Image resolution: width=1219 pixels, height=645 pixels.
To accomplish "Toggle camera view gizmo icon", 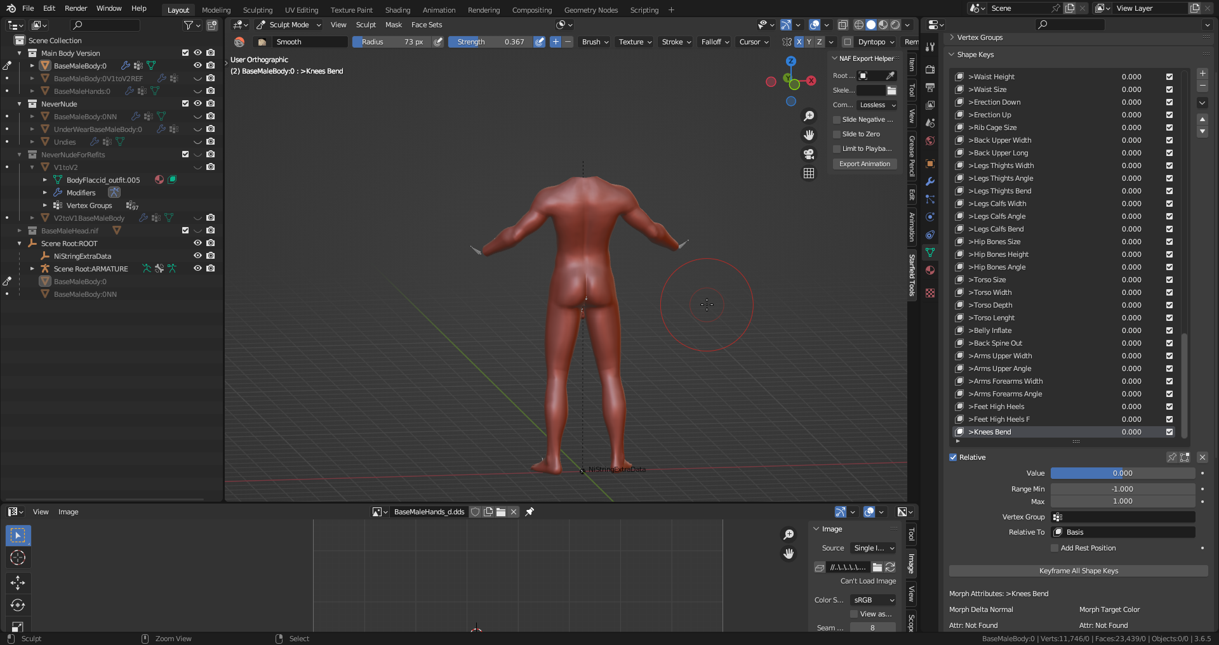I will pyautogui.click(x=809, y=154).
